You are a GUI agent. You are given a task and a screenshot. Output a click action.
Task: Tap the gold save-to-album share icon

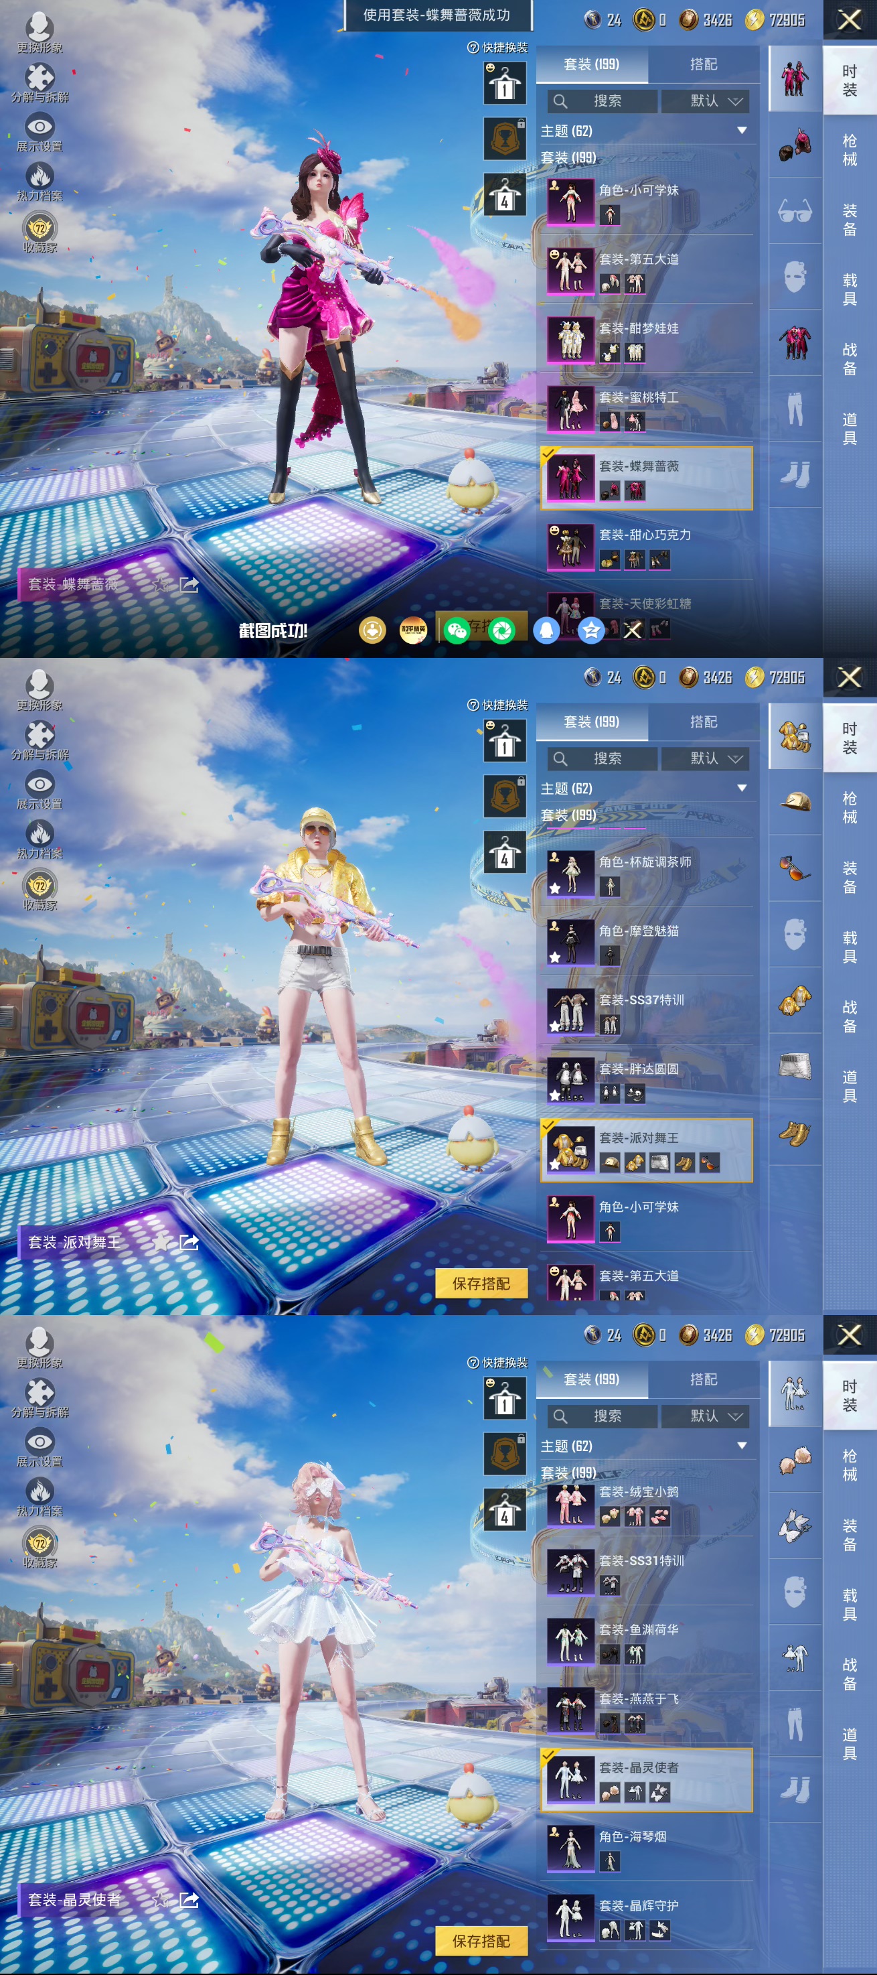[x=372, y=630]
